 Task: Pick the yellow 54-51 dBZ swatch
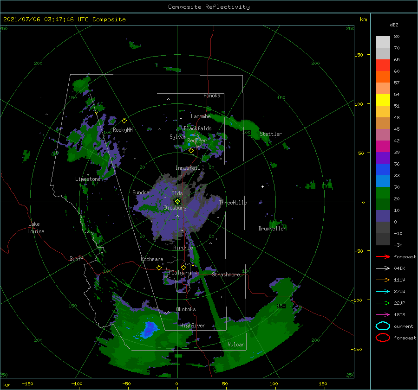(383, 100)
